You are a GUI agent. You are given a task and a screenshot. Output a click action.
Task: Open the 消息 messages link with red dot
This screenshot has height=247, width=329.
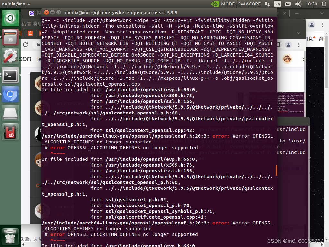pos(310,39)
